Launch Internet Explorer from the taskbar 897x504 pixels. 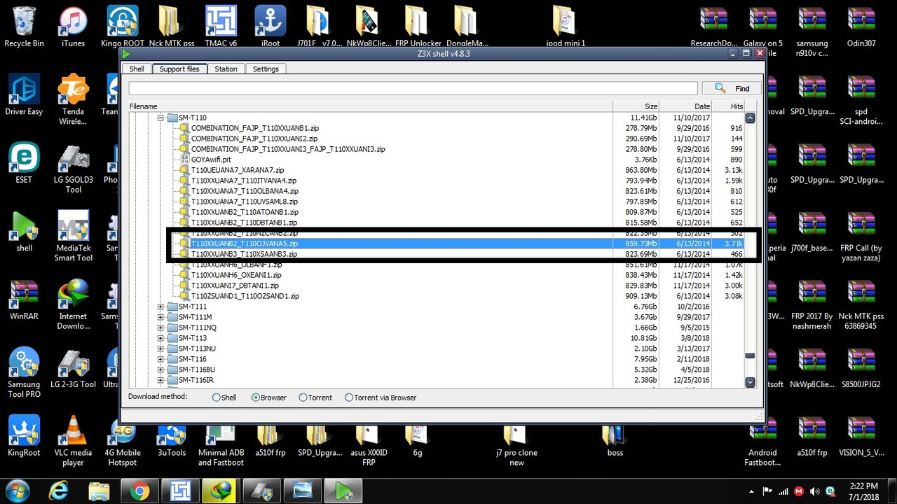[x=59, y=491]
